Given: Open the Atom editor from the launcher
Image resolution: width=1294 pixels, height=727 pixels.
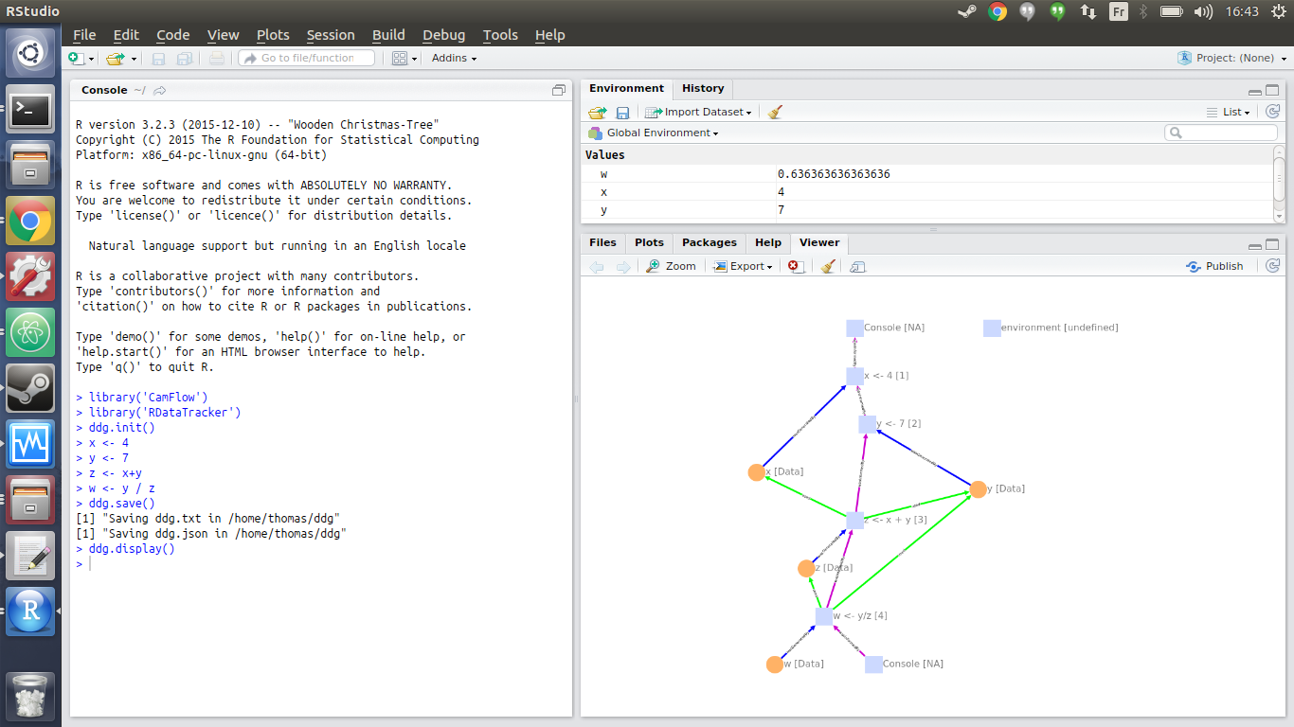Looking at the screenshot, I should click(x=30, y=332).
